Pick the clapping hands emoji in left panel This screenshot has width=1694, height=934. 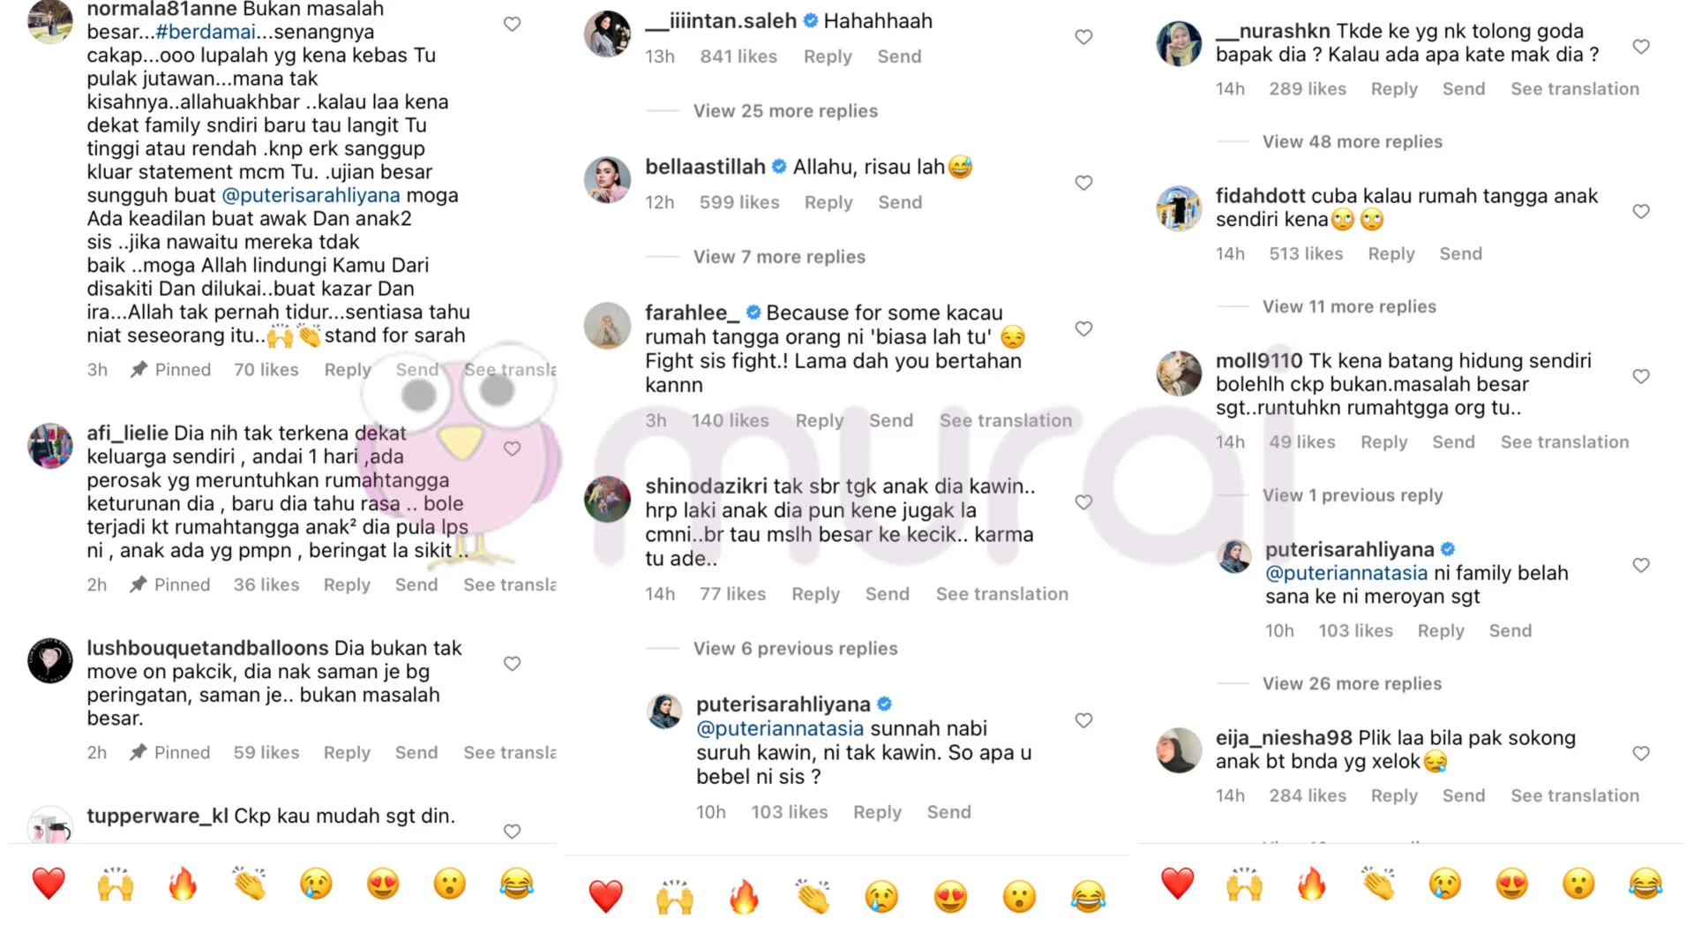(x=250, y=883)
